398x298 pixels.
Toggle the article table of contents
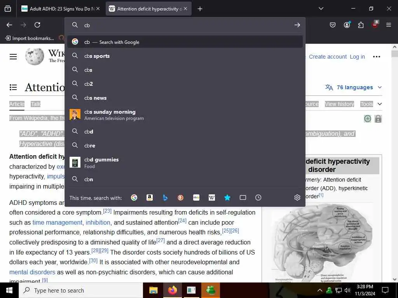(13, 87)
